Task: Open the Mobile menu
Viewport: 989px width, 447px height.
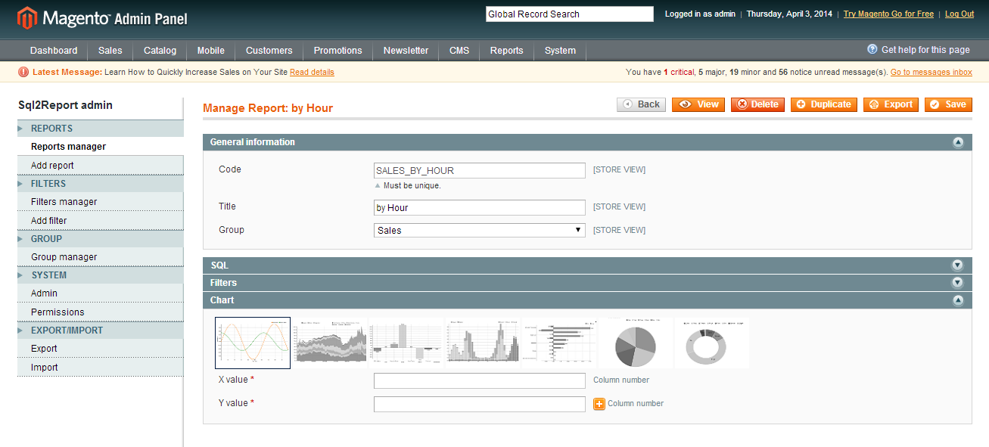Action: point(211,51)
